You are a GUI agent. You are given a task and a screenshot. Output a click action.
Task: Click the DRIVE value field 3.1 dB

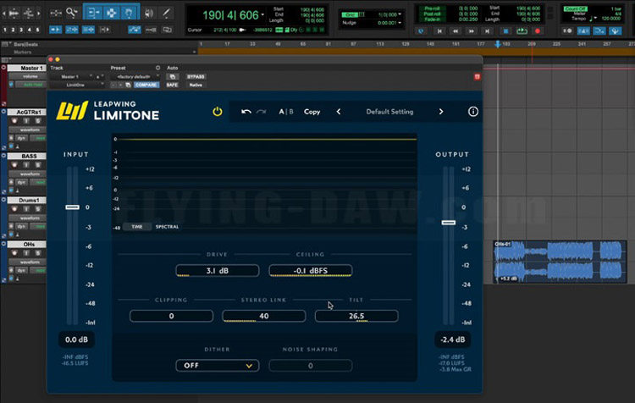(218, 271)
